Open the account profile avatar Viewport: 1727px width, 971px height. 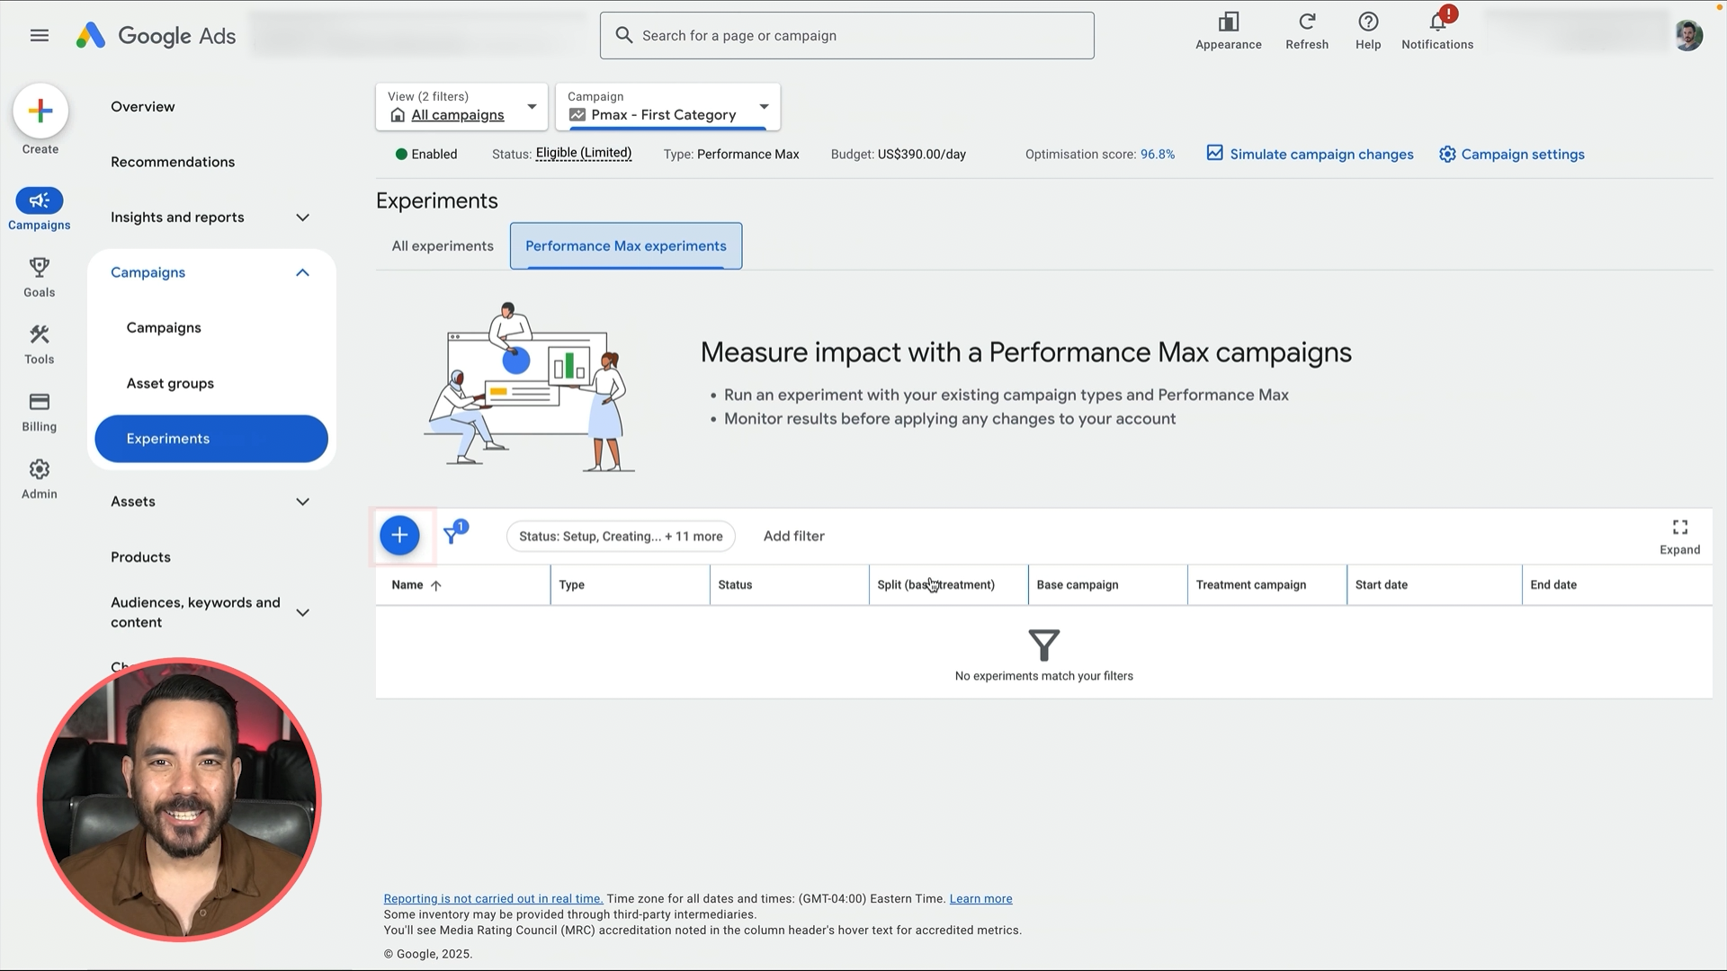tap(1688, 36)
